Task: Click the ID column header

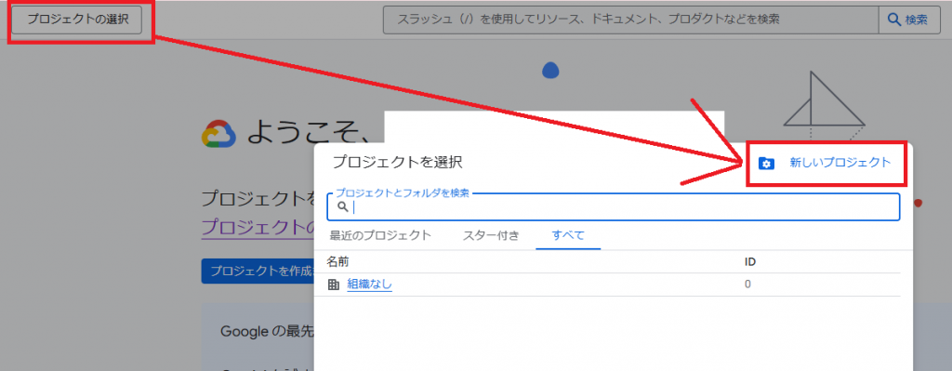Action: 750,261
